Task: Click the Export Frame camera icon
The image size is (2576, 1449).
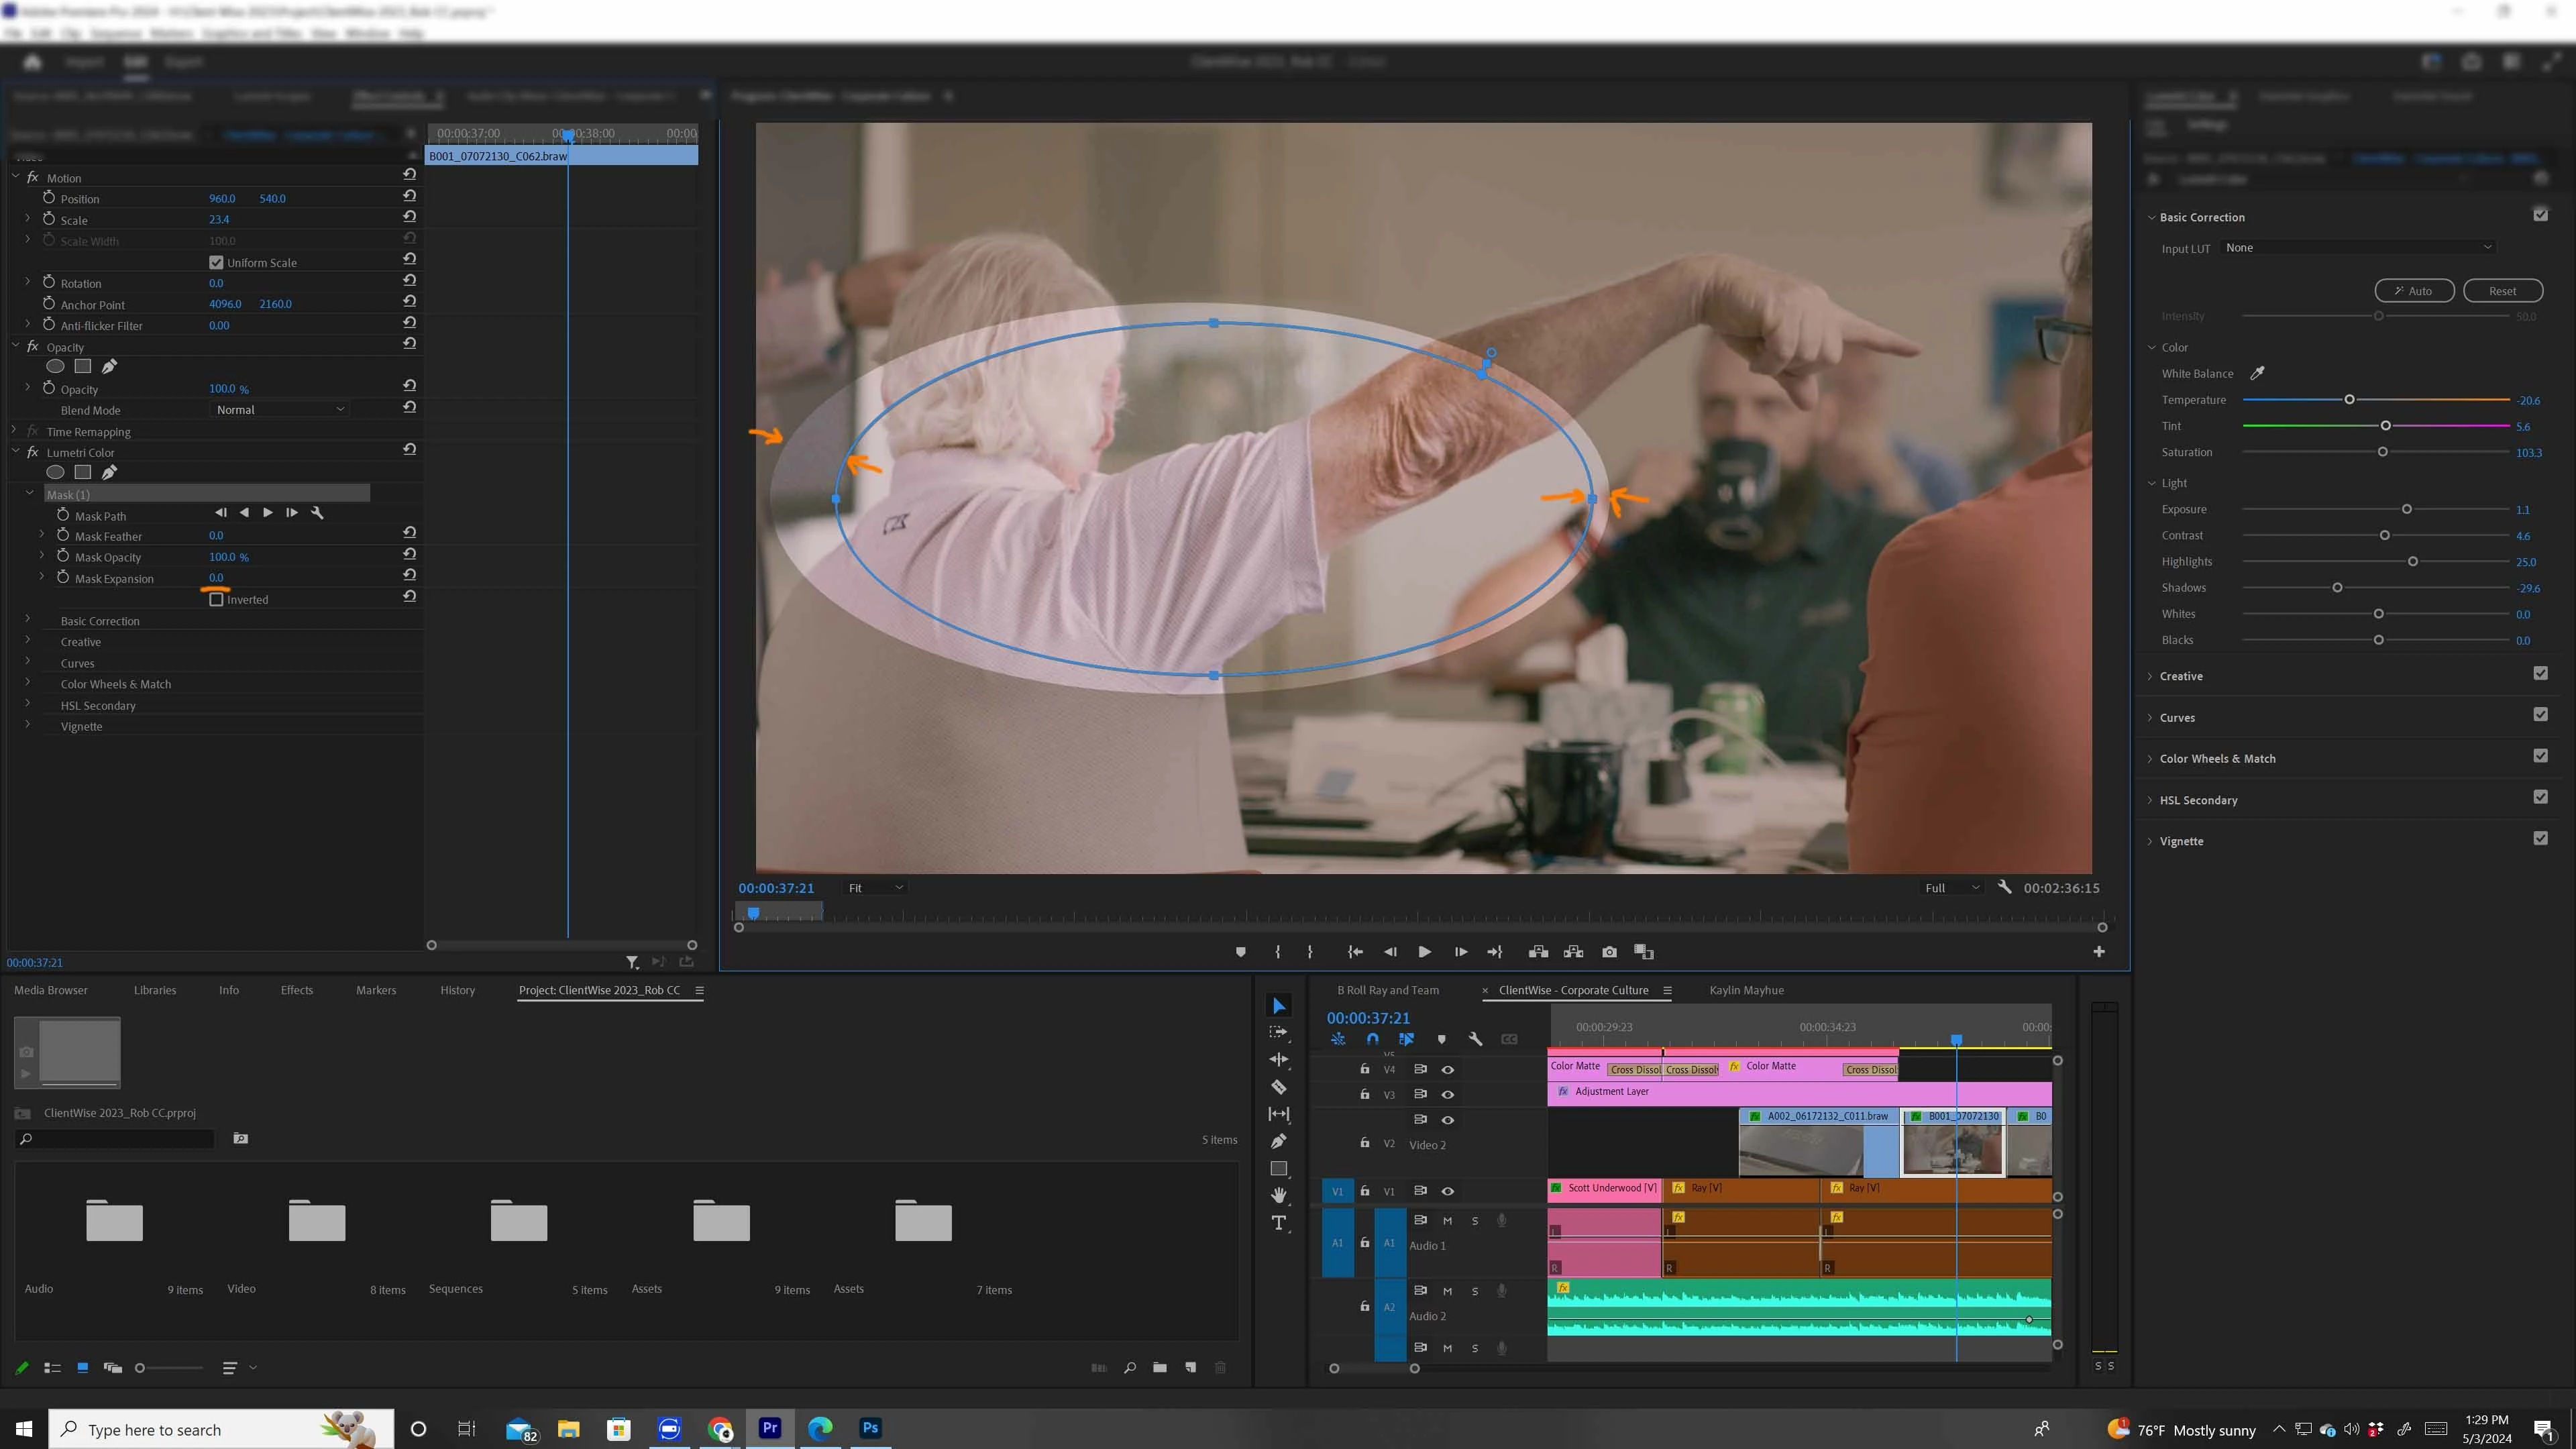Action: tap(1609, 952)
